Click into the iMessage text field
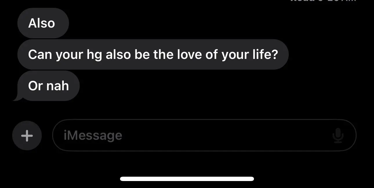Image resolution: width=374 pixels, height=188 pixels. pos(204,135)
